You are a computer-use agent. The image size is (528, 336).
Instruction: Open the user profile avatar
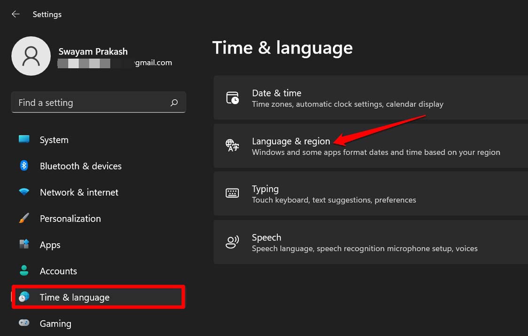(31, 56)
